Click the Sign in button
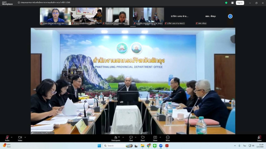 240,3
